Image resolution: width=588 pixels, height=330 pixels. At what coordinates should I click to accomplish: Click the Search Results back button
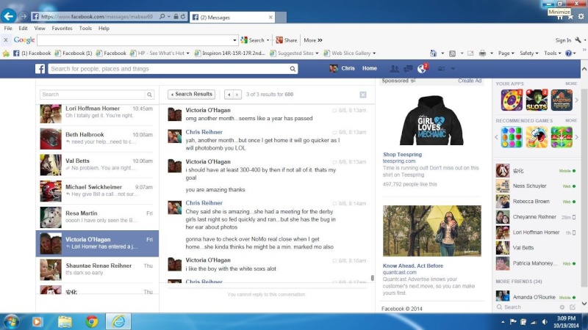coord(191,95)
